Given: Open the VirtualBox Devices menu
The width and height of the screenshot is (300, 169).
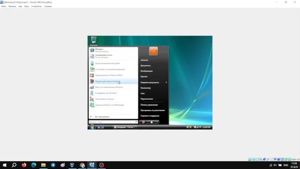Looking at the screenshot, I should (x=37, y=6).
